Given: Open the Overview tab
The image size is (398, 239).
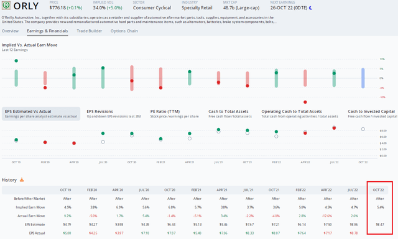Looking at the screenshot, I should (10, 31).
